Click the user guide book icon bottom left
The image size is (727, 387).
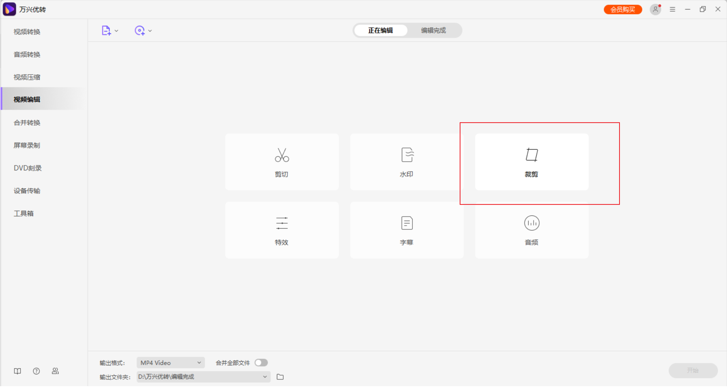17,371
